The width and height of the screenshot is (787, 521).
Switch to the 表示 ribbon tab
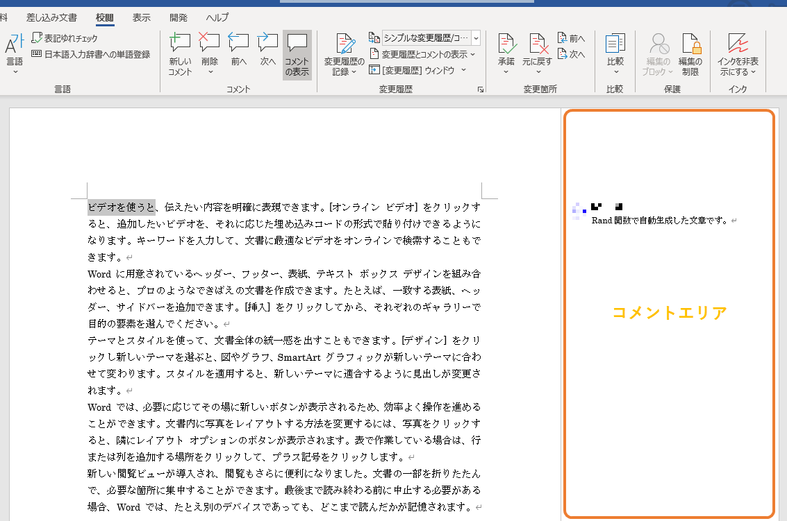(x=141, y=17)
